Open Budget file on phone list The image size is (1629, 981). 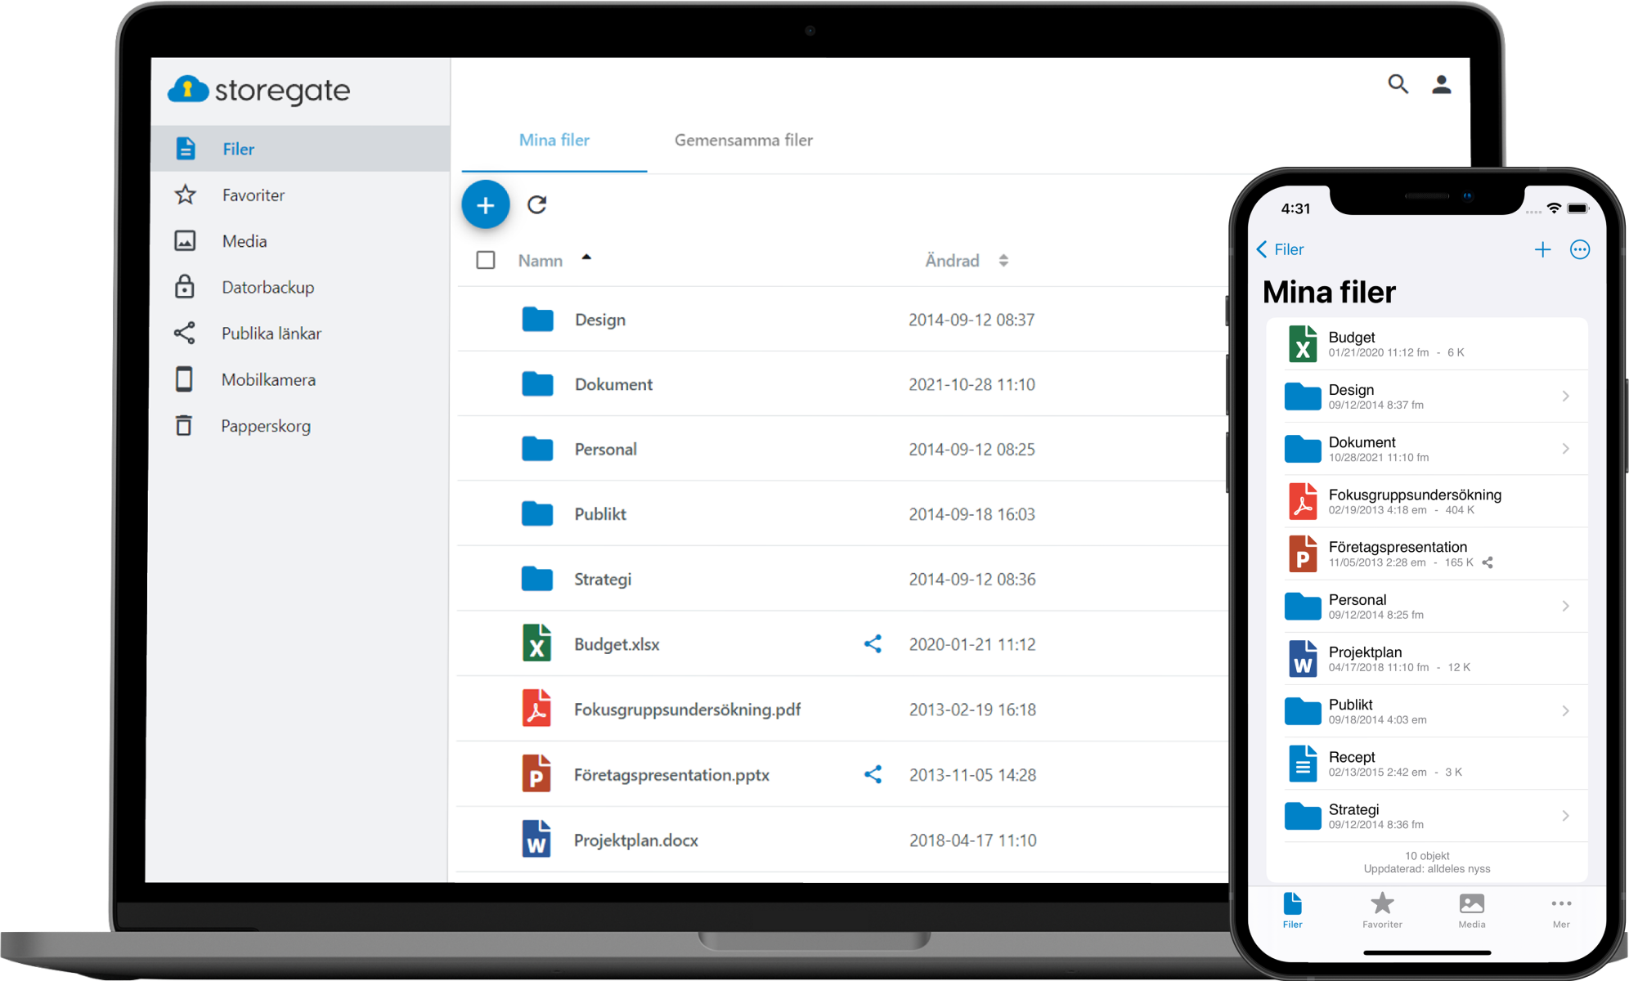pyautogui.click(x=1427, y=344)
